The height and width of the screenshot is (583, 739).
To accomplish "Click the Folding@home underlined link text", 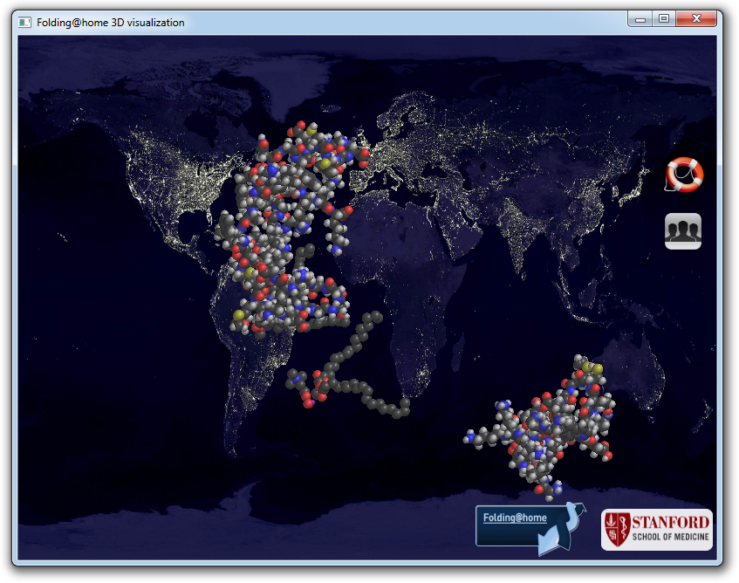I will 515,518.
